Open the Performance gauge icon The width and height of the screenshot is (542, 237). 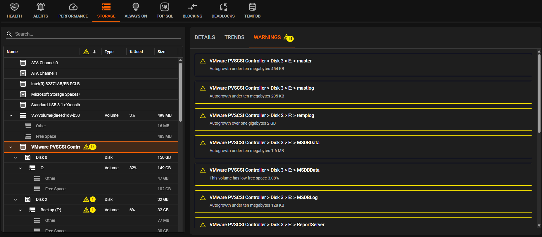pos(73,7)
